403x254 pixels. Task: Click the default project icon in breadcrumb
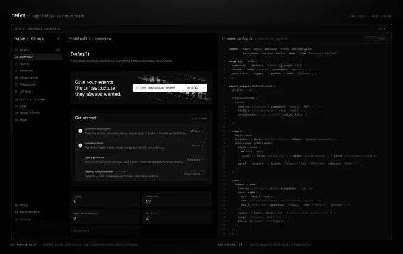[x=71, y=38]
